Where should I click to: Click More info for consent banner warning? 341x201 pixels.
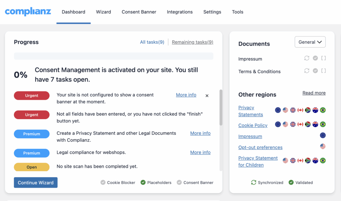point(186,95)
